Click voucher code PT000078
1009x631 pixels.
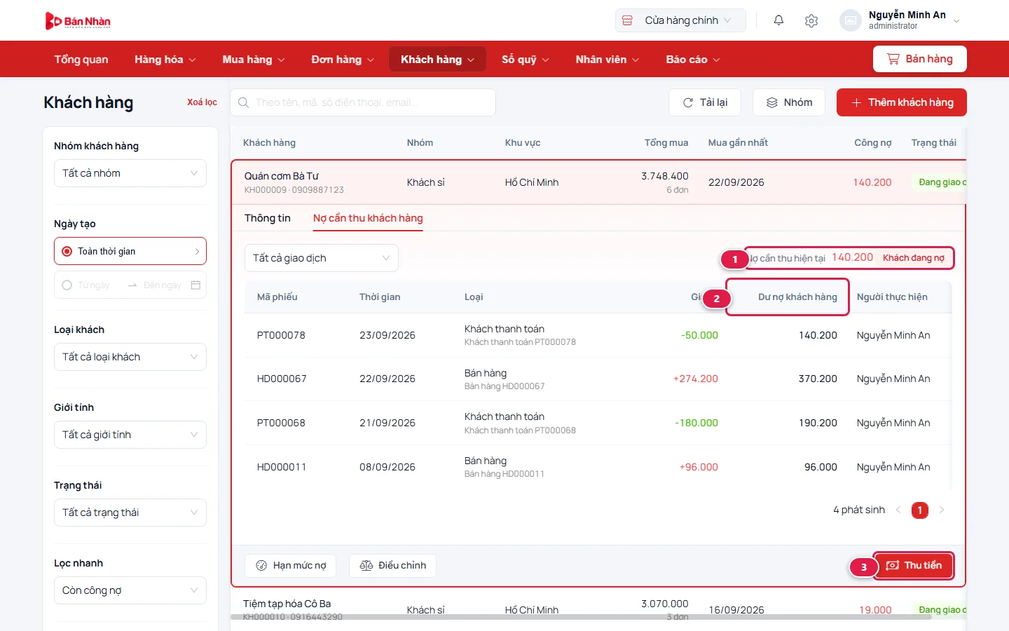coord(281,335)
